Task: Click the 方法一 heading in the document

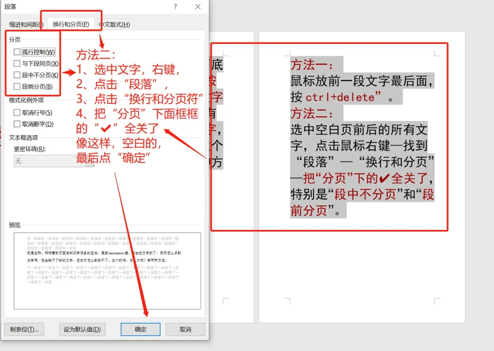Action: pos(312,65)
